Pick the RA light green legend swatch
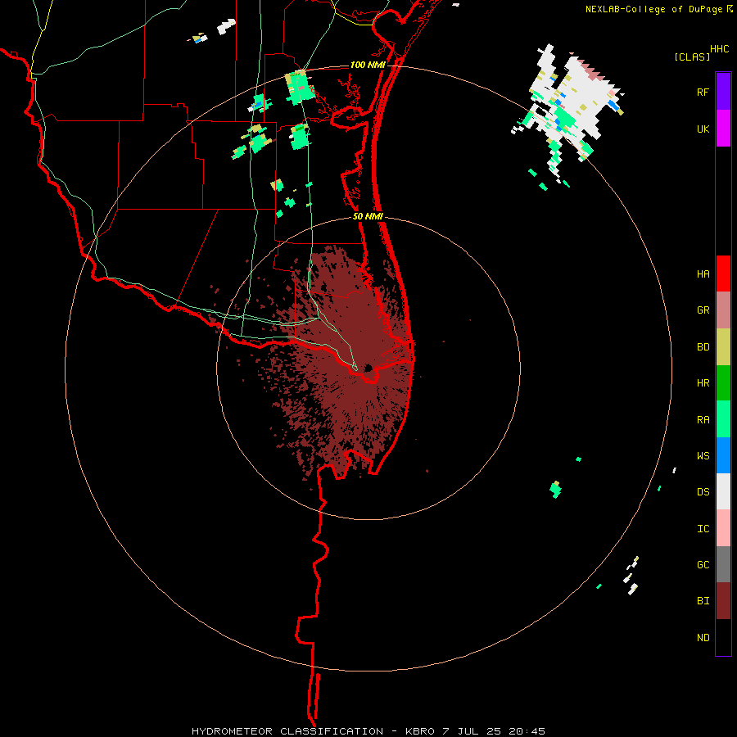 (723, 419)
